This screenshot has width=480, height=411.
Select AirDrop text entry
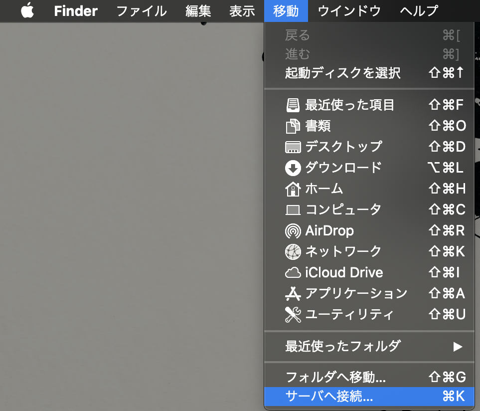click(x=329, y=230)
